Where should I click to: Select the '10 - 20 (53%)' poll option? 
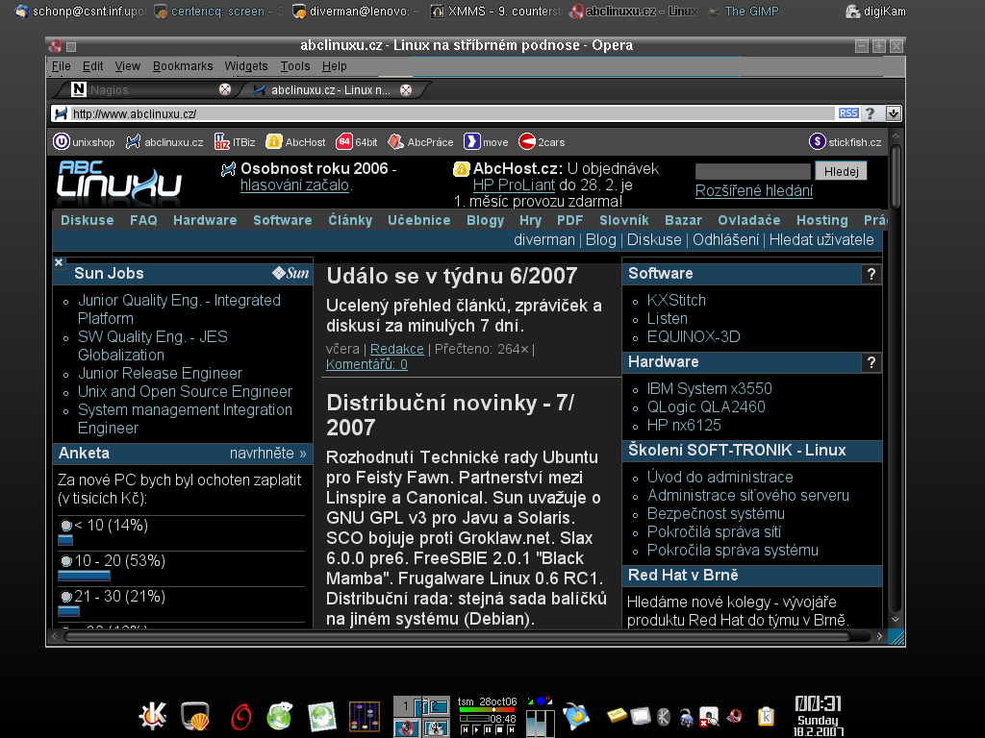(66, 560)
